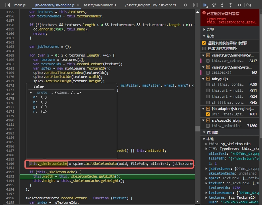Expand the __proto__ entry in Color popup

click(31, 92)
